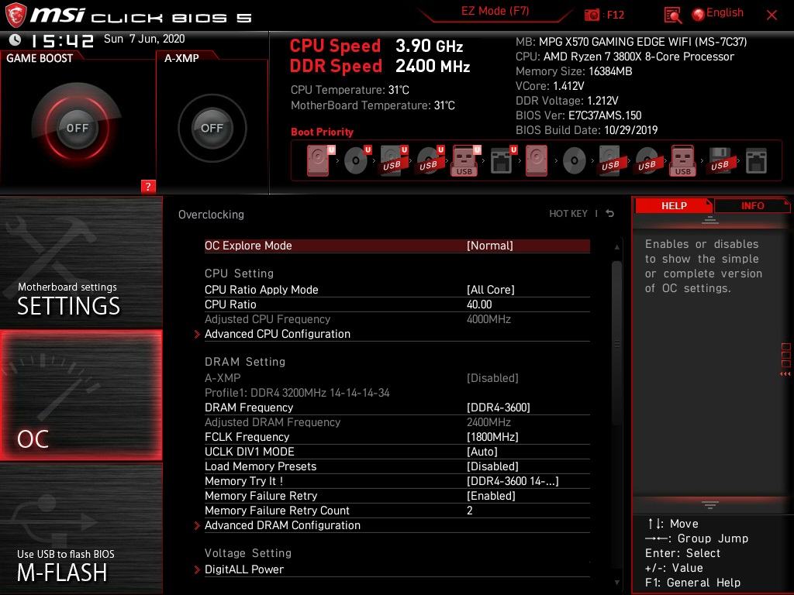The width and height of the screenshot is (794, 595).
Task: Open UCLK DIV1 MODE [Auto] setting
Action: point(397,452)
